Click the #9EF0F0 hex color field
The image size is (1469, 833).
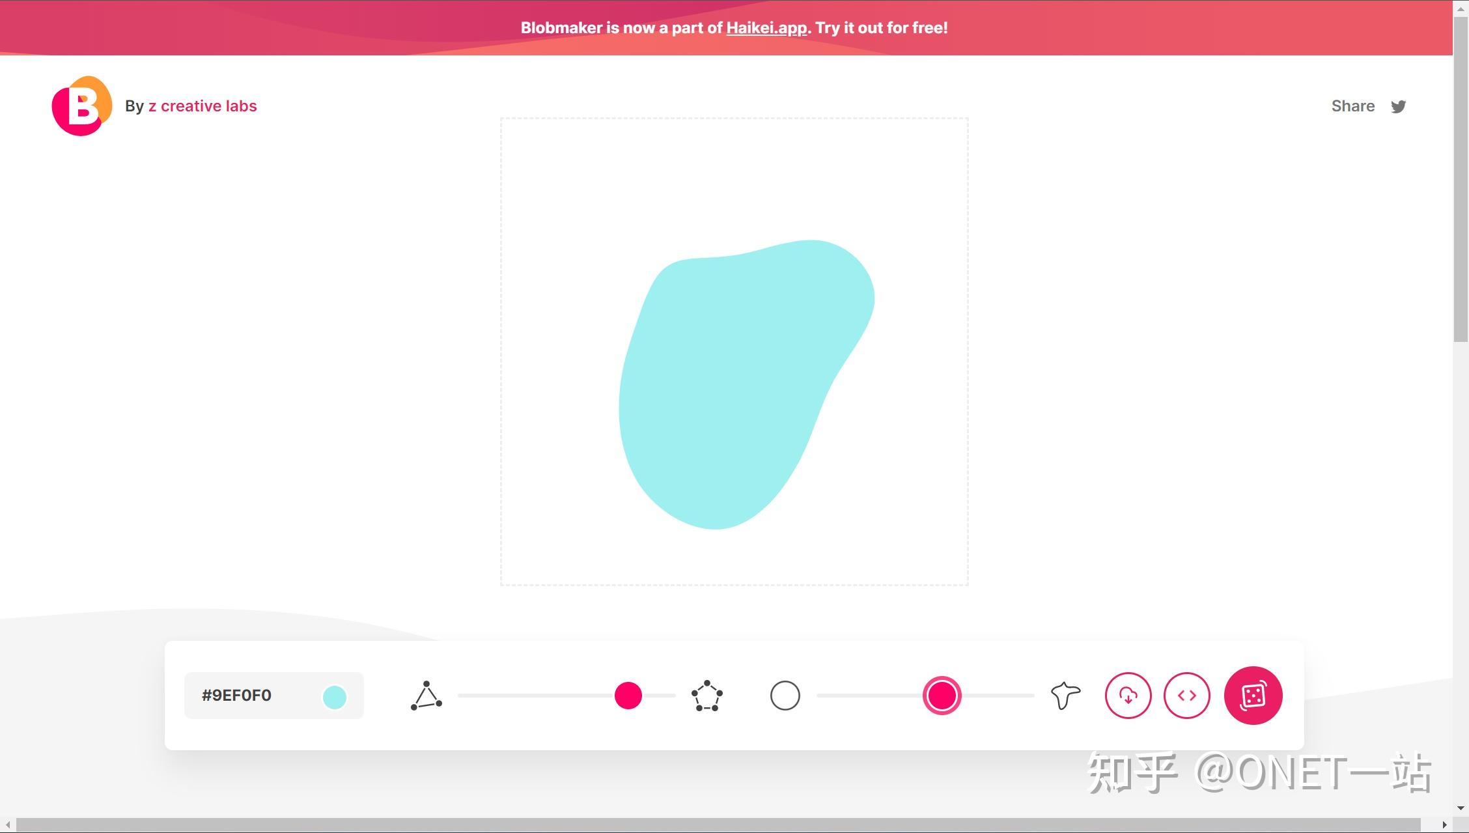click(x=238, y=695)
